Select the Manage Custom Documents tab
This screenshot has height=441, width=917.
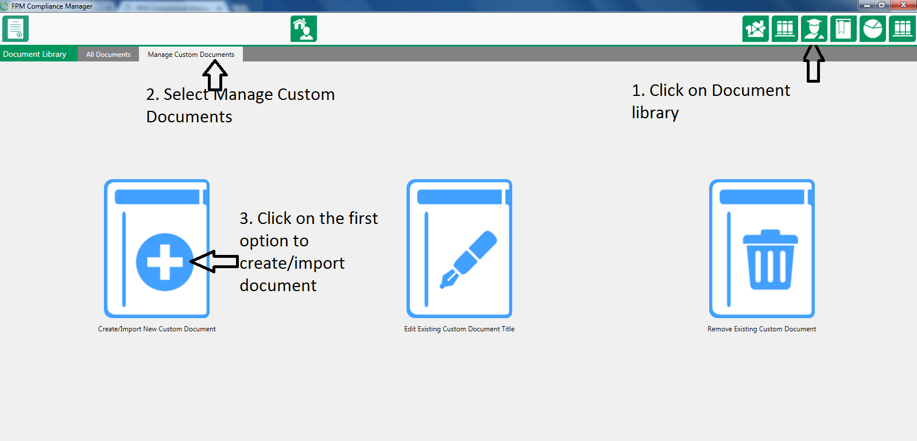191,55
